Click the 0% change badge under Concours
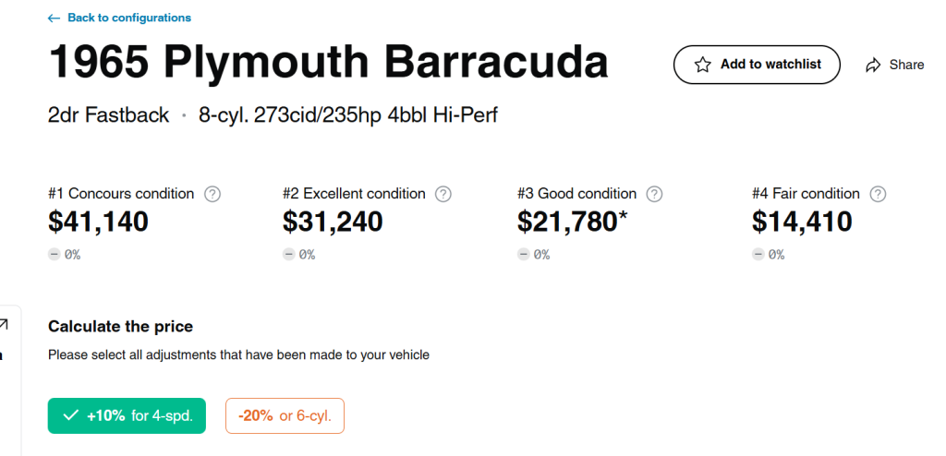Image resolution: width=946 pixels, height=456 pixels. tap(65, 255)
